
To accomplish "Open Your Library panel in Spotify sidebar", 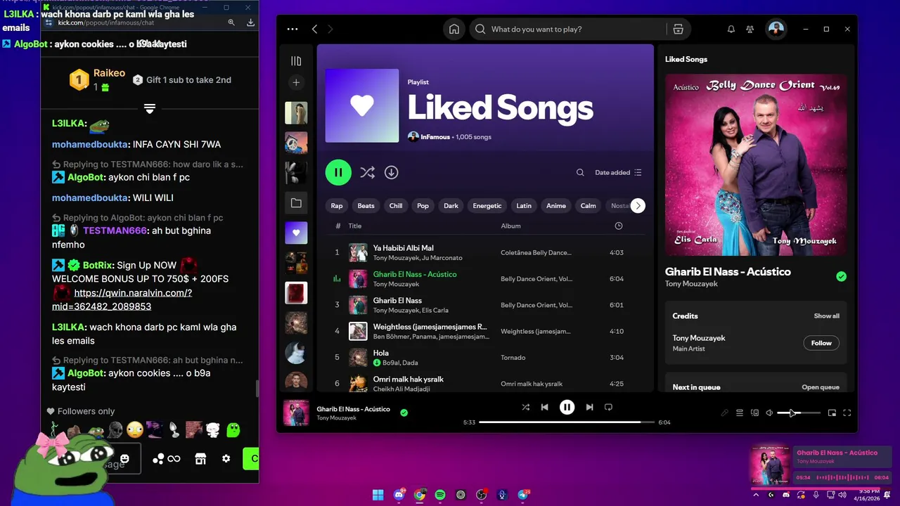I will tap(296, 61).
